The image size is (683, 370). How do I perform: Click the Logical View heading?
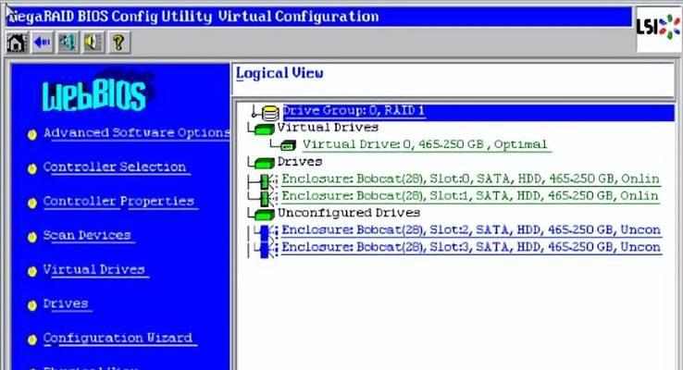coord(279,73)
